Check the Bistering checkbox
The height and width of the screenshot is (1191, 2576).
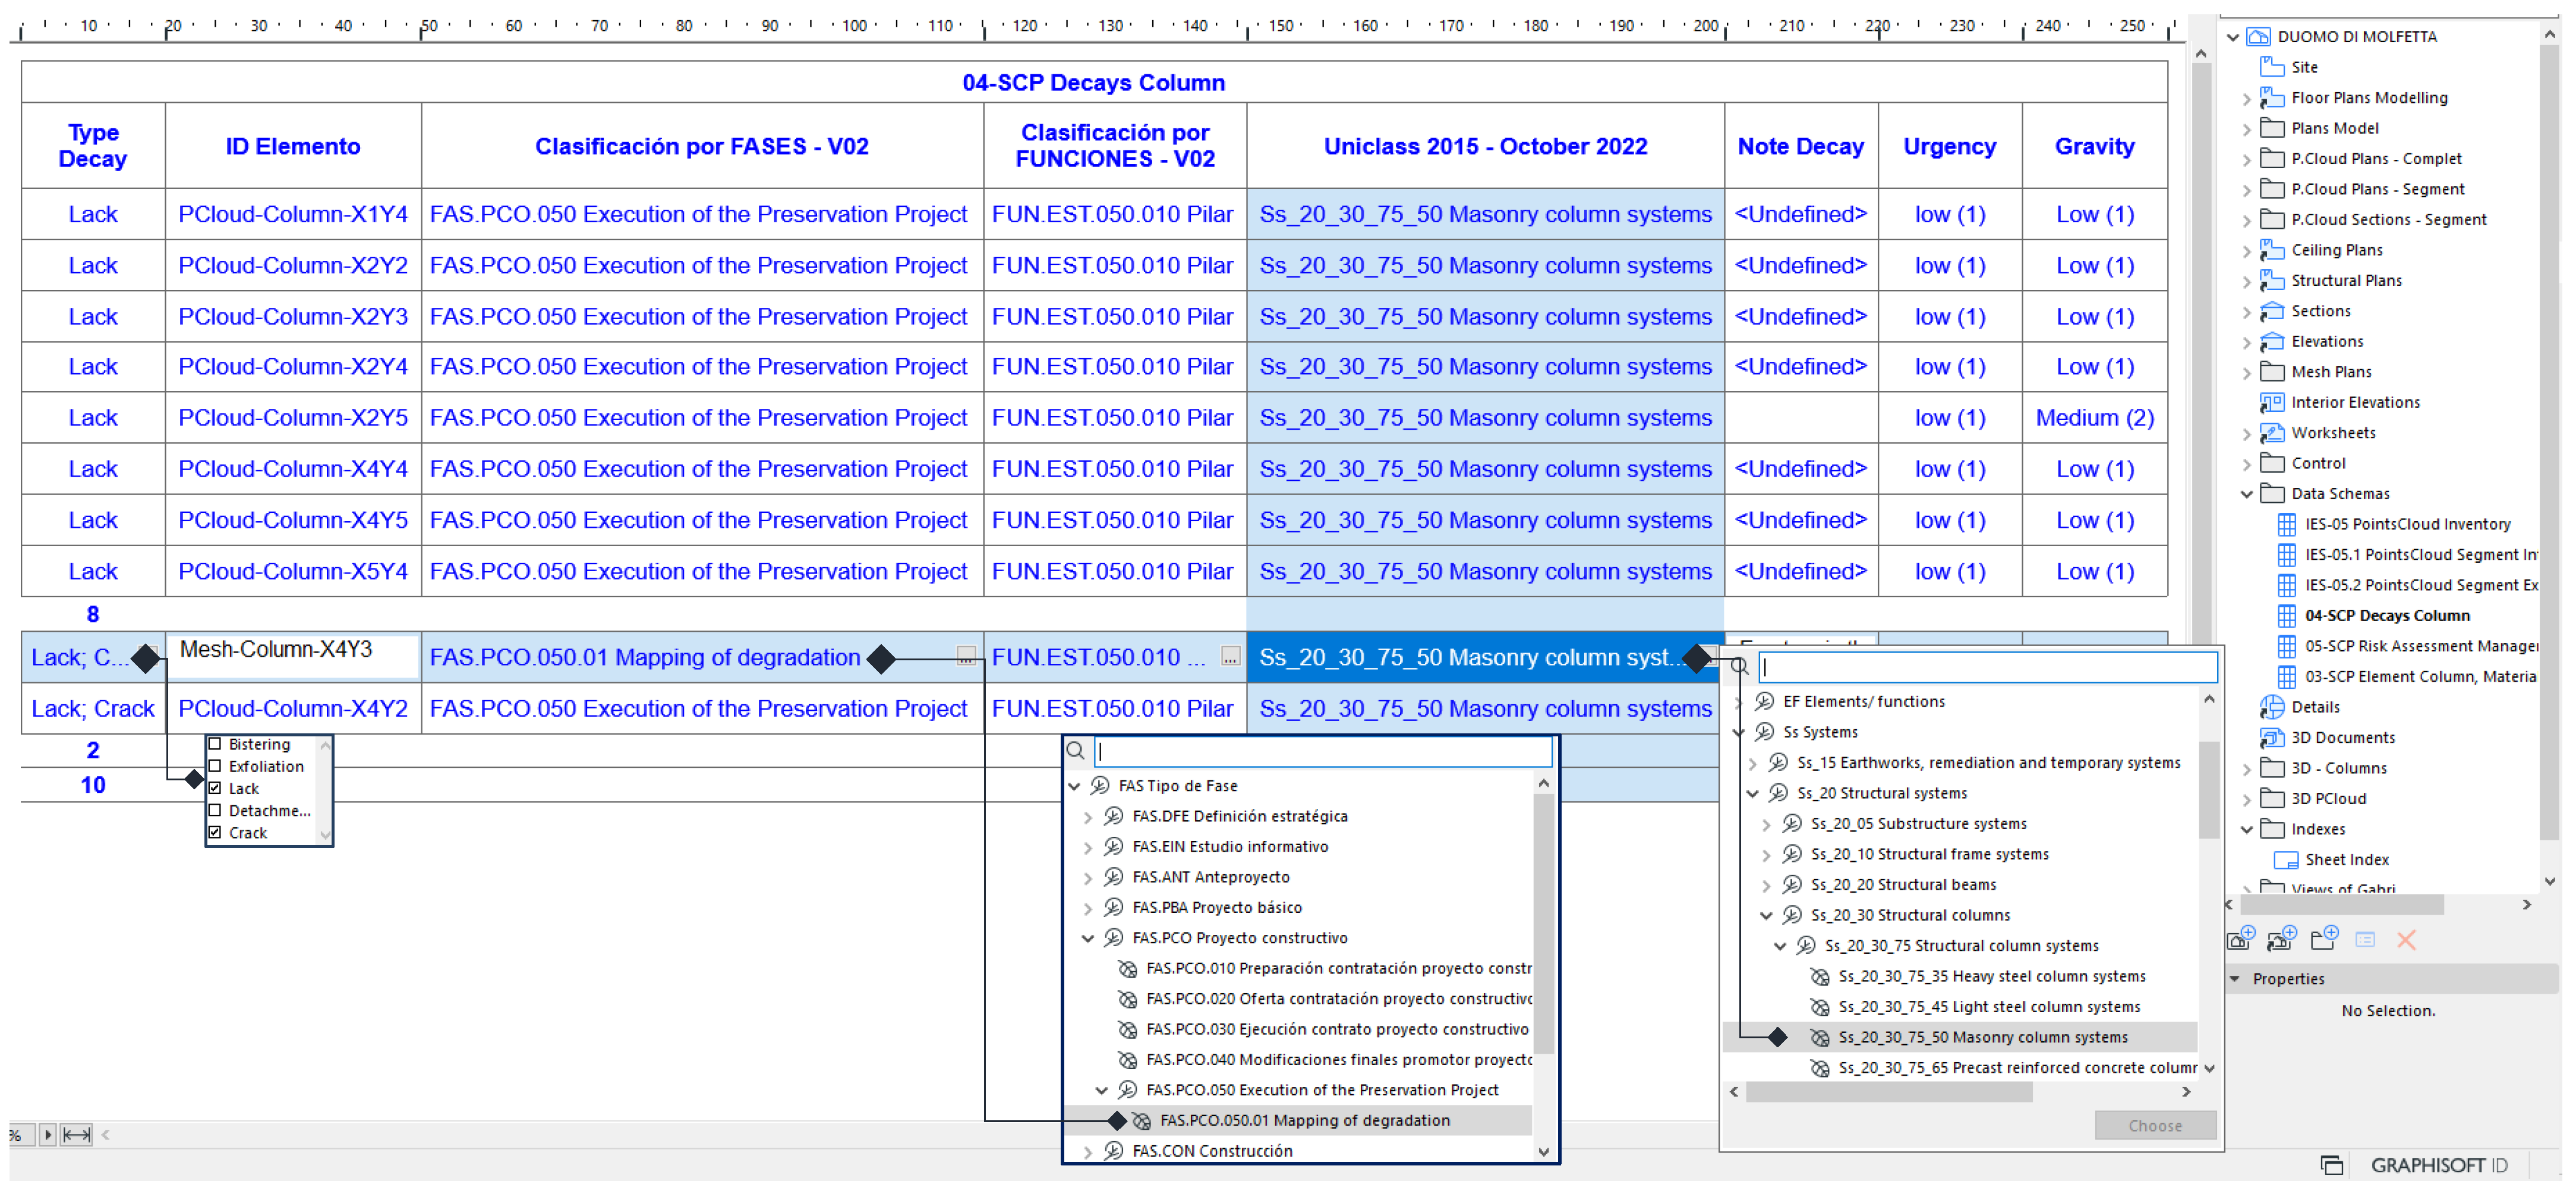[215, 744]
